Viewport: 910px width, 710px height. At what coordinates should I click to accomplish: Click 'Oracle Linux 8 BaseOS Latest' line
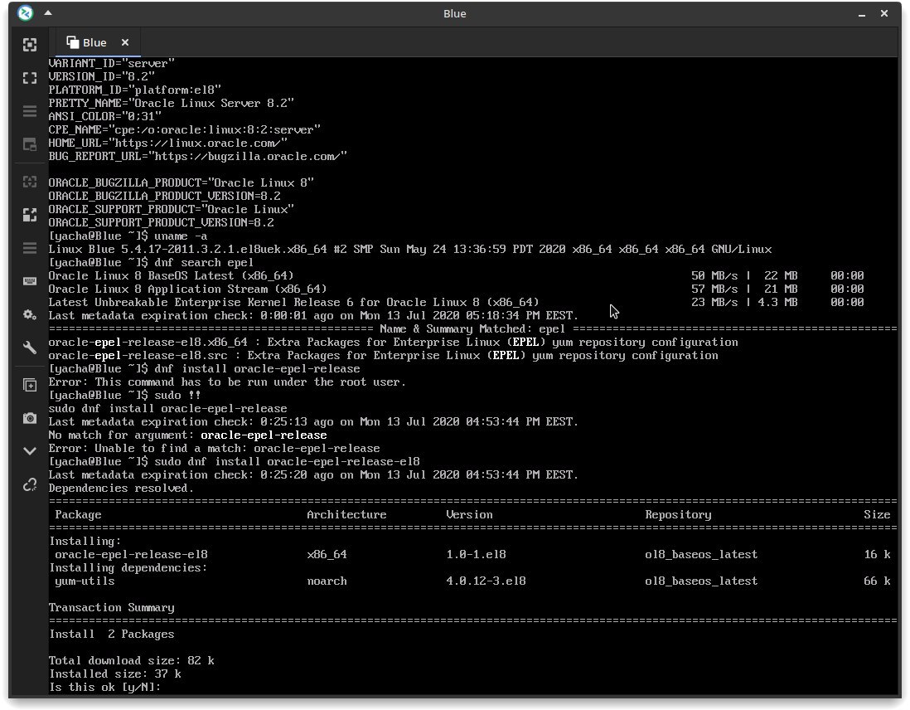pyautogui.click(x=172, y=276)
